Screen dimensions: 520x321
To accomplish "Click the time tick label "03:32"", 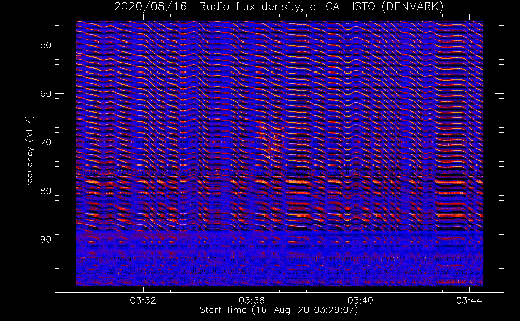I will click(x=143, y=301).
